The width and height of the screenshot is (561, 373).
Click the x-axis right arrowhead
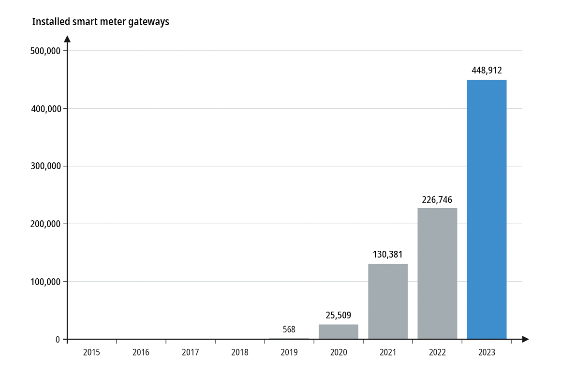[526, 339]
